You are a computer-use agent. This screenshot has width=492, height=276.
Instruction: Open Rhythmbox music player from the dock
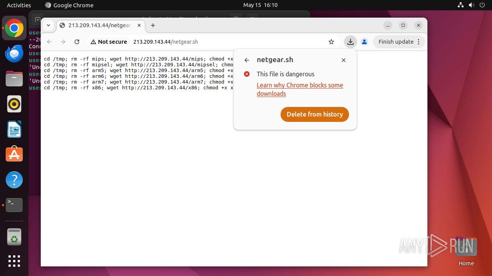(14, 104)
